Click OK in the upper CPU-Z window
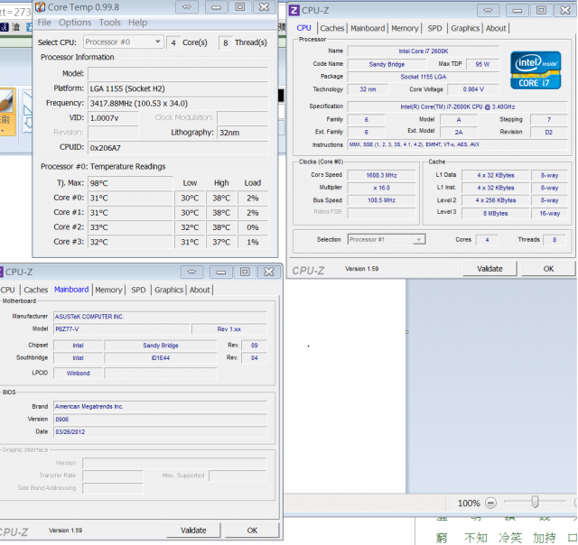578x545 pixels. [548, 269]
